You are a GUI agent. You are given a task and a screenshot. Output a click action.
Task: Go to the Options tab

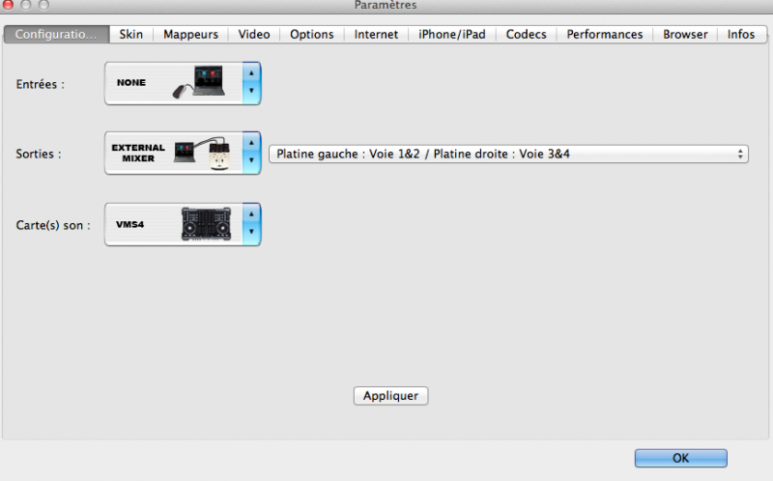(311, 35)
